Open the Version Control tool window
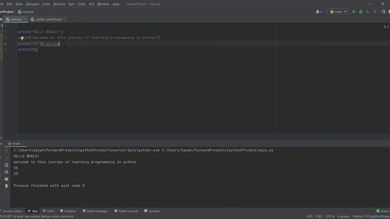The image size is (390, 219). 12,211
